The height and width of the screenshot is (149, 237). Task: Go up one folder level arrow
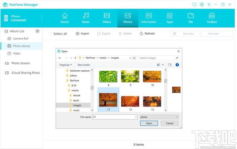pos(75,58)
